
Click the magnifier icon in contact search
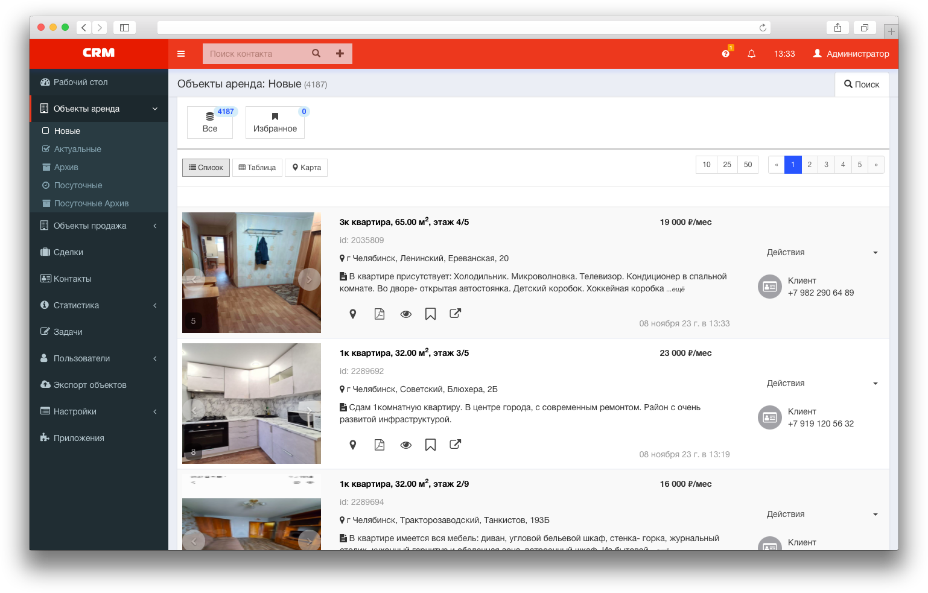316,54
